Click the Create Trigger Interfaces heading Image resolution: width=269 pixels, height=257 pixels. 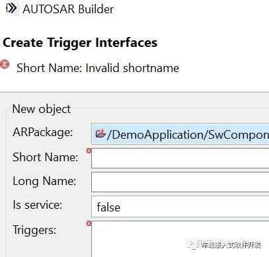pos(80,43)
